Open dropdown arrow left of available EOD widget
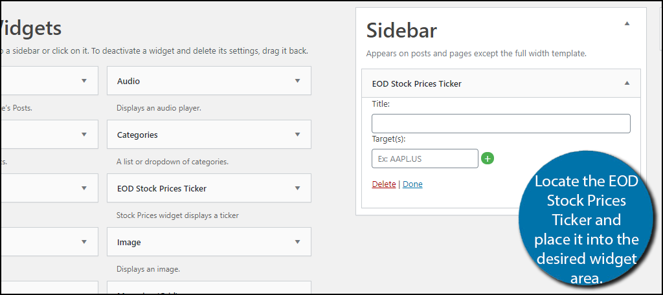The width and height of the screenshot is (663, 295). [x=84, y=188]
